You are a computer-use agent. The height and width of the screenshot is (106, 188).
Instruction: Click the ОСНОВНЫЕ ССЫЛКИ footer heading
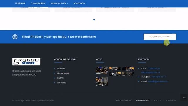click(x=65, y=59)
